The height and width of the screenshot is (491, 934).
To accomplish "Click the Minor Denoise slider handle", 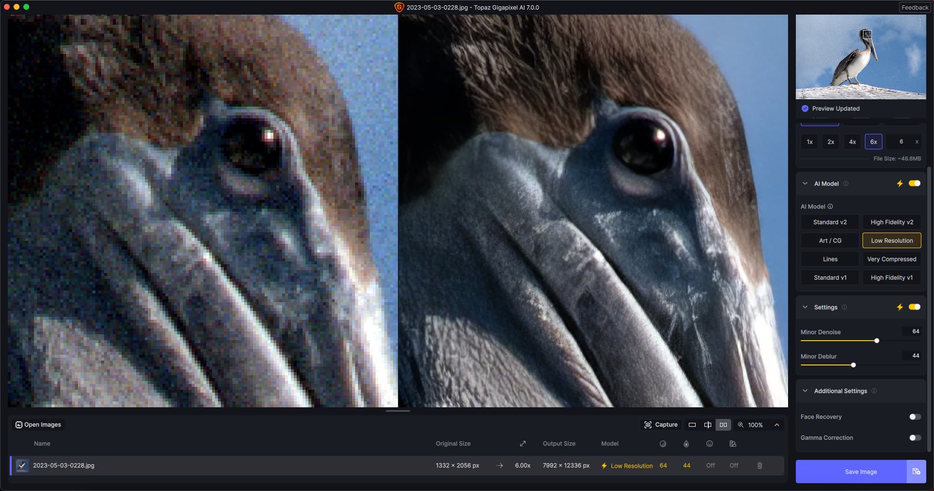I will [877, 341].
